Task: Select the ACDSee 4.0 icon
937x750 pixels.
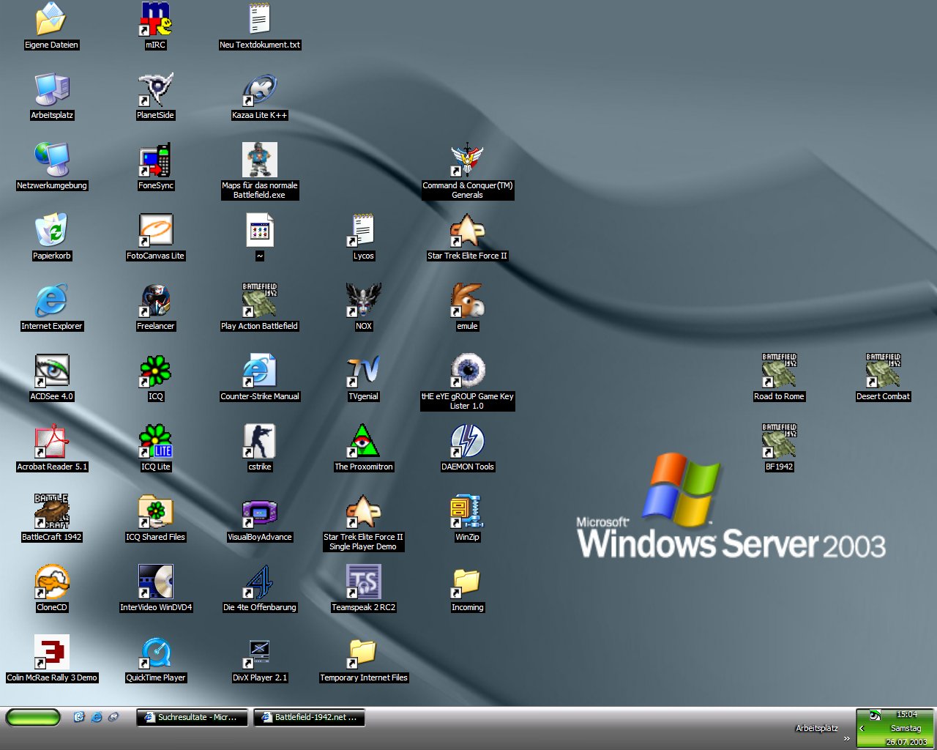Action: [51, 371]
